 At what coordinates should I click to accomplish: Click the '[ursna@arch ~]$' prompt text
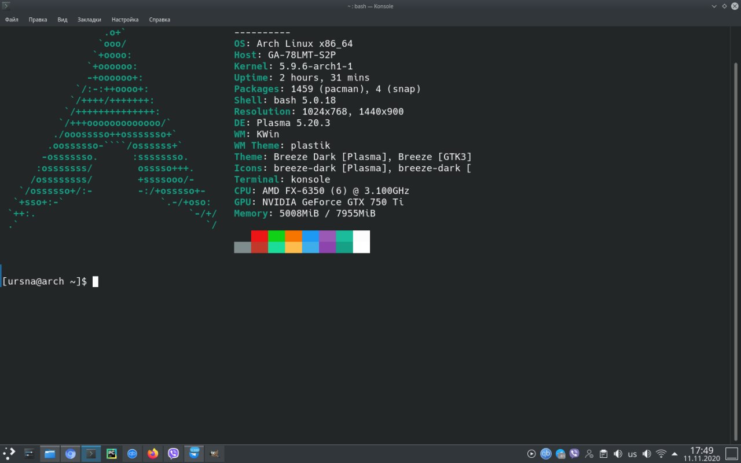[x=45, y=282]
